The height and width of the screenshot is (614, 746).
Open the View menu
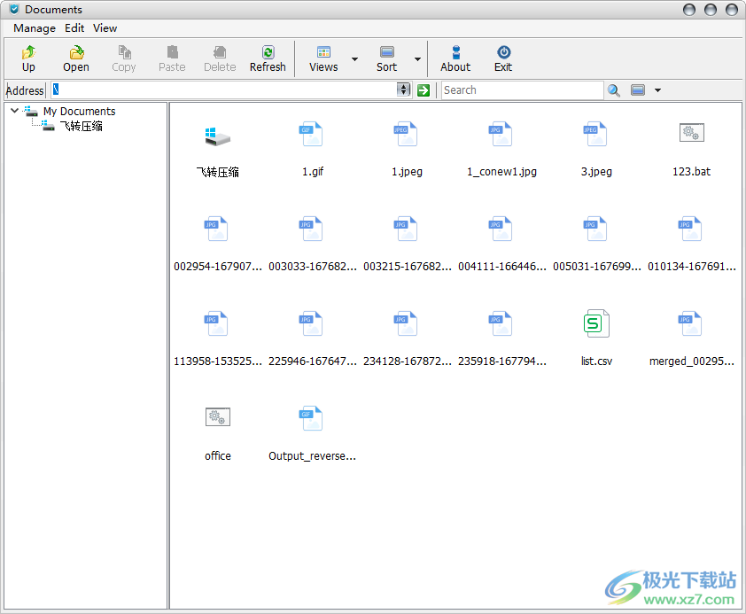pos(105,27)
